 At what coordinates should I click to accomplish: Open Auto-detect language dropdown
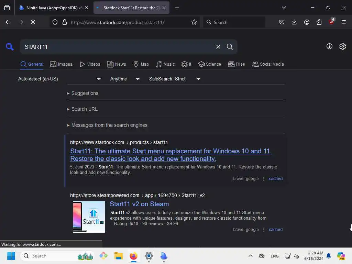(x=59, y=79)
